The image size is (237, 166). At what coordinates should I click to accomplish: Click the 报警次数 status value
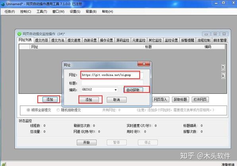(x=202, y=131)
